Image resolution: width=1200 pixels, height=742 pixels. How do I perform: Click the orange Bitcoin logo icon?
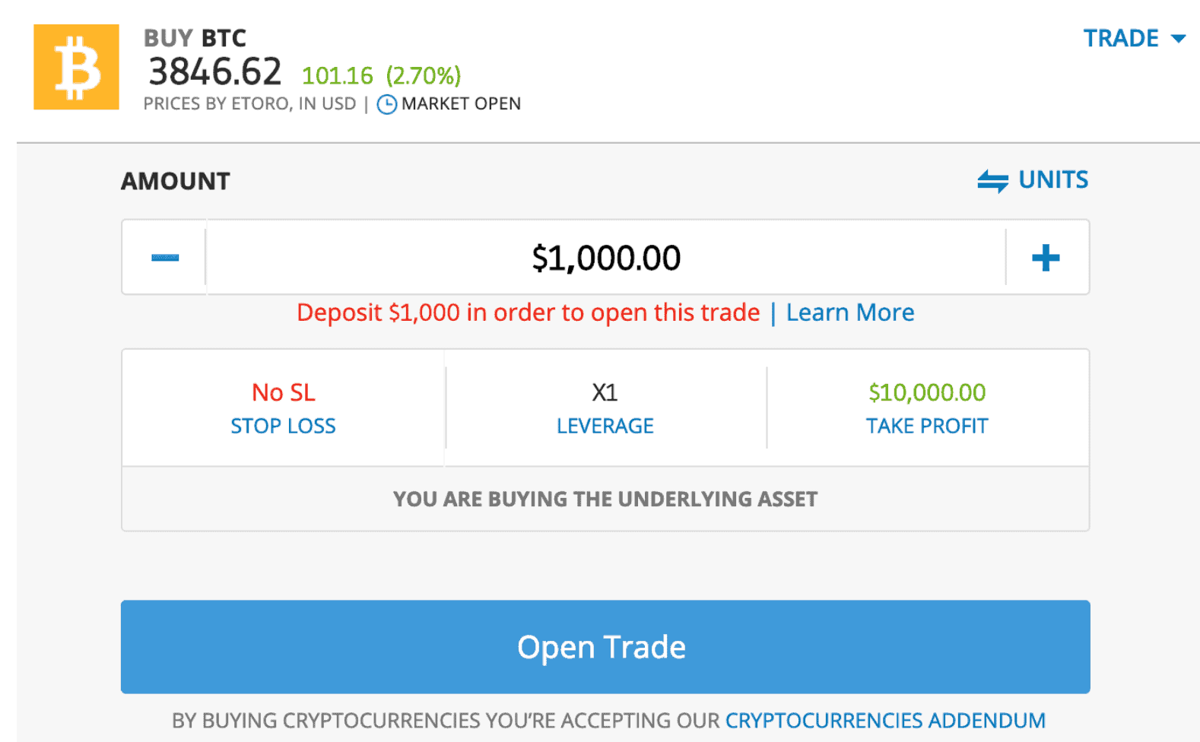[76, 67]
